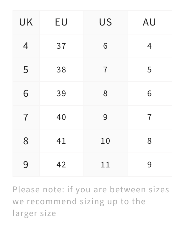Click the EU size 37 cell
This screenshot has width=183, height=225.
point(61,46)
